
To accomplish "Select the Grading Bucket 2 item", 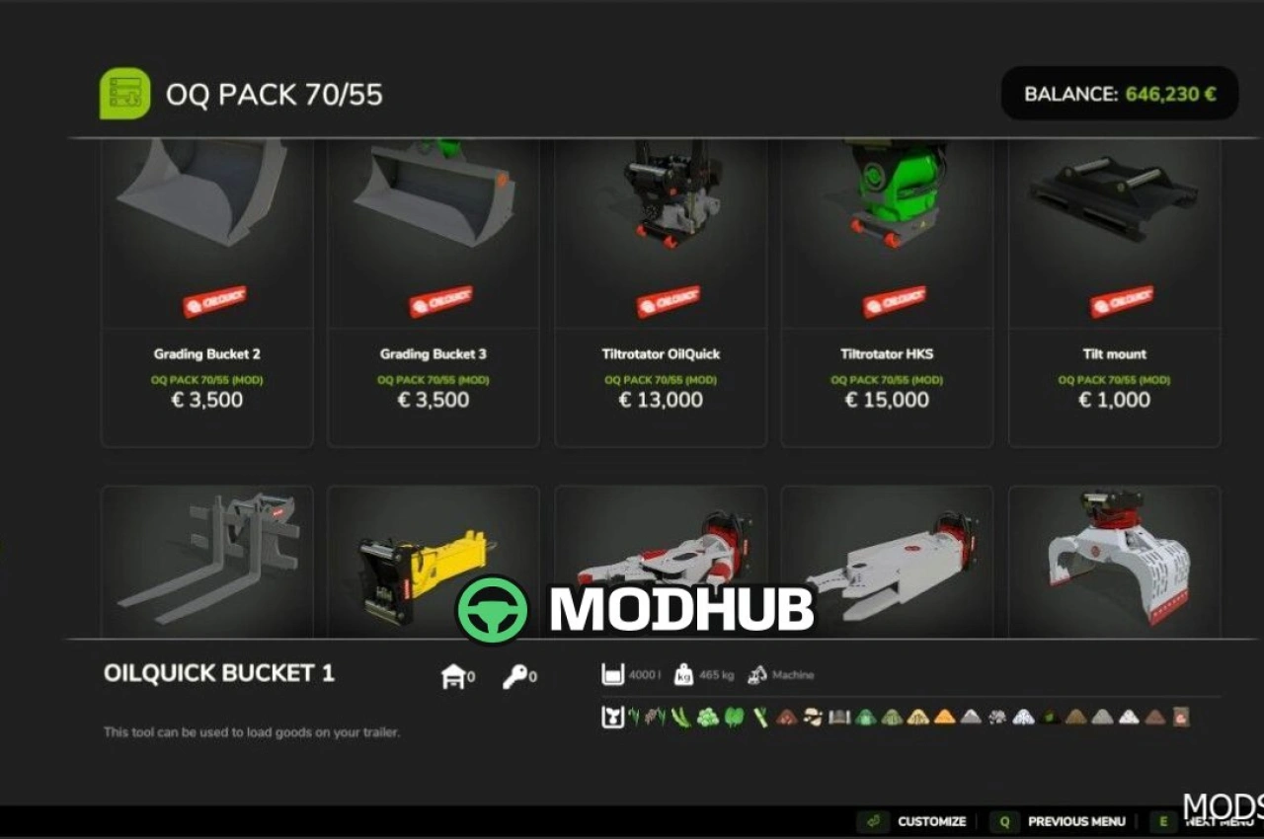I will [x=207, y=293].
